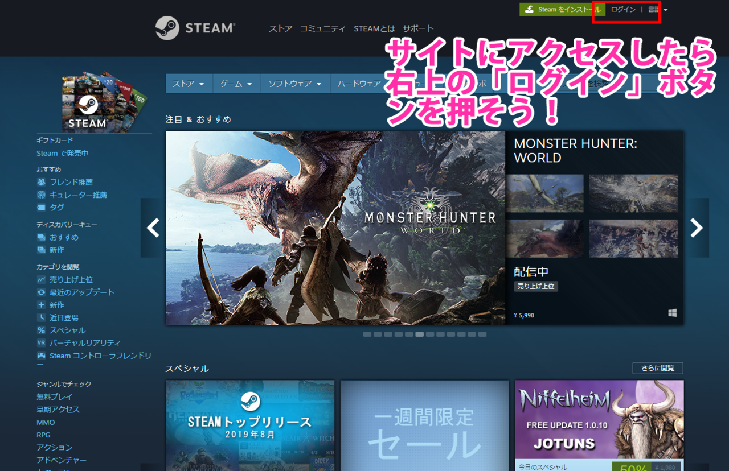Open the RPG genre link
This screenshot has width=729, height=471.
[x=43, y=435]
